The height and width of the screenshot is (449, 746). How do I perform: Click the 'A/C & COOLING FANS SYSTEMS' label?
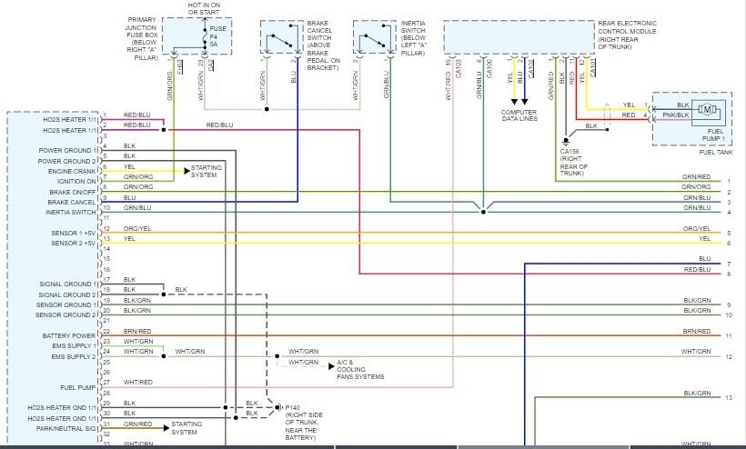[x=360, y=369]
